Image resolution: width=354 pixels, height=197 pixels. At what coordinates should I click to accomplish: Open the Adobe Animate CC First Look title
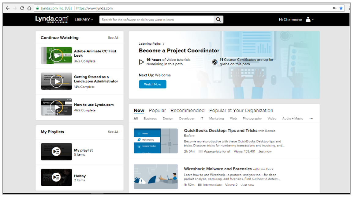95,53
